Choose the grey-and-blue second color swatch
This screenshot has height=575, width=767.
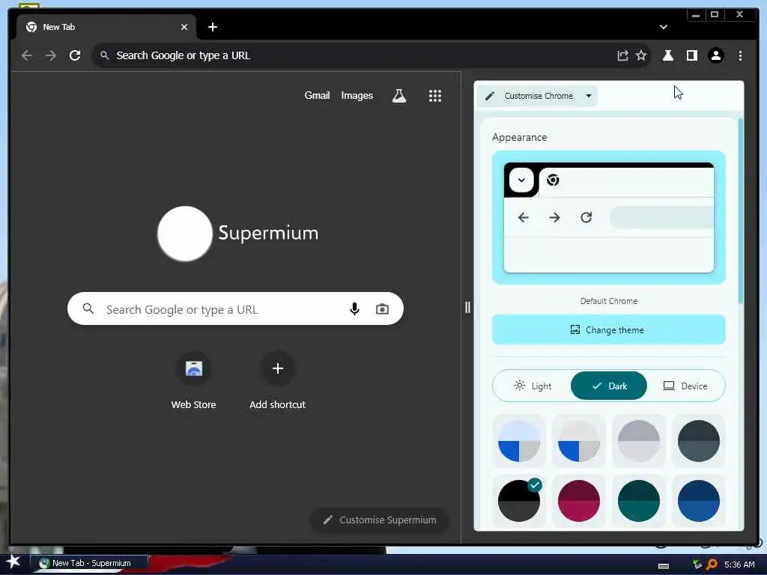(x=579, y=441)
